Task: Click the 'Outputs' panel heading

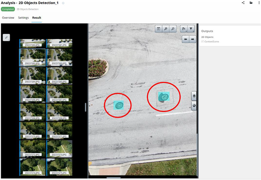Action: pos(207,31)
